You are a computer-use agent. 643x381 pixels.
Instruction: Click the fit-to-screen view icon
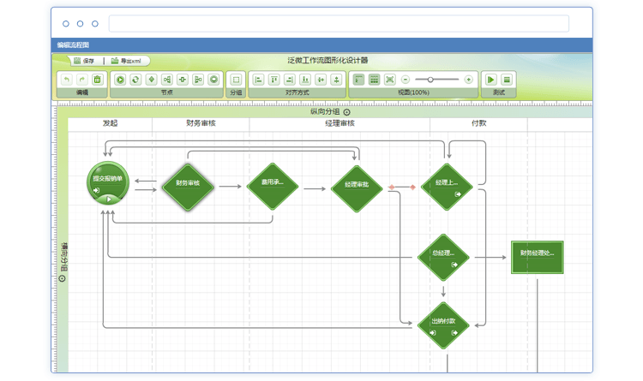tap(389, 80)
